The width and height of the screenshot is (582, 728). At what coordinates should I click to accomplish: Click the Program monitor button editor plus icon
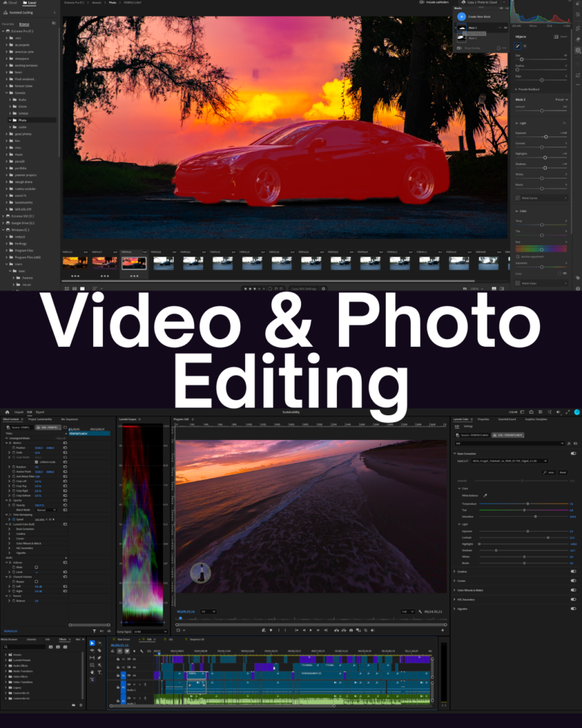click(442, 630)
